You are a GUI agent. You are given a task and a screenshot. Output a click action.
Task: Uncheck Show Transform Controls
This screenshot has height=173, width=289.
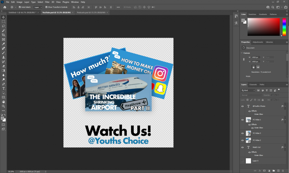pos(46,7)
